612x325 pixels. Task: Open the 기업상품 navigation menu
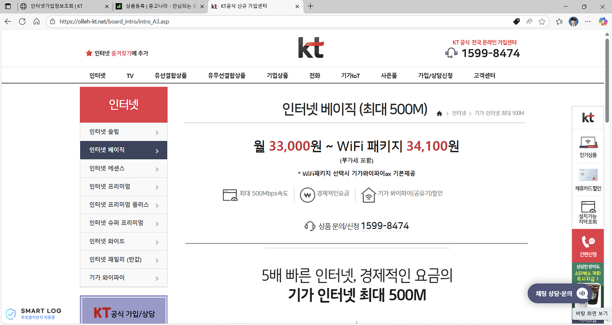point(277,75)
